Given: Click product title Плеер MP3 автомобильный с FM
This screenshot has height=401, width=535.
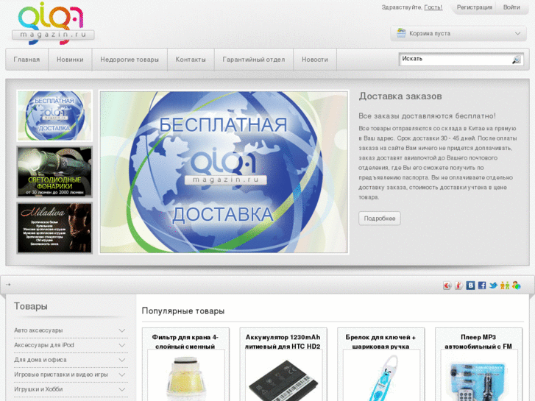Looking at the screenshot, I should tap(478, 341).
